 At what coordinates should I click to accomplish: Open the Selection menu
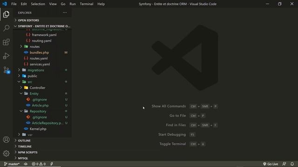point(38,4)
